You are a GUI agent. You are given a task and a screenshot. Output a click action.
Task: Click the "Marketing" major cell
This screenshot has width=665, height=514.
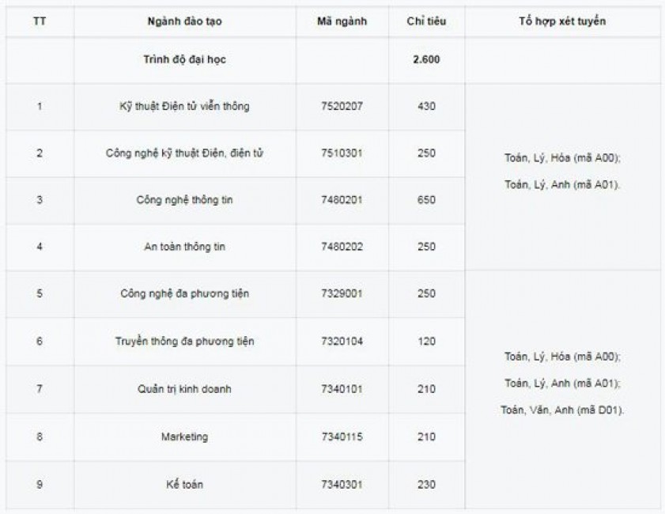pos(184,437)
